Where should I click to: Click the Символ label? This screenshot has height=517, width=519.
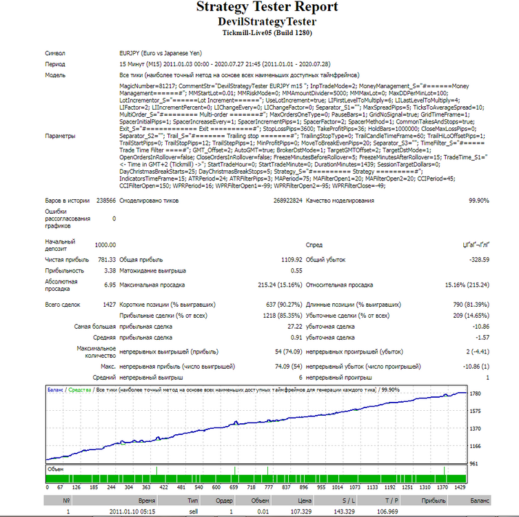coord(55,53)
